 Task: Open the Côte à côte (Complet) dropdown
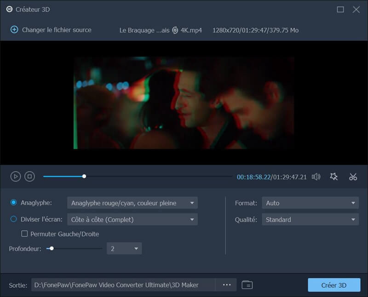[x=132, y=220]
